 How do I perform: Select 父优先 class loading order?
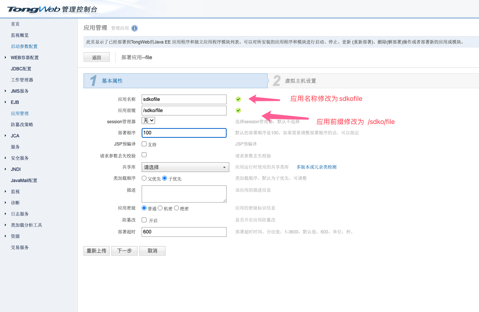tap(144, 178)
